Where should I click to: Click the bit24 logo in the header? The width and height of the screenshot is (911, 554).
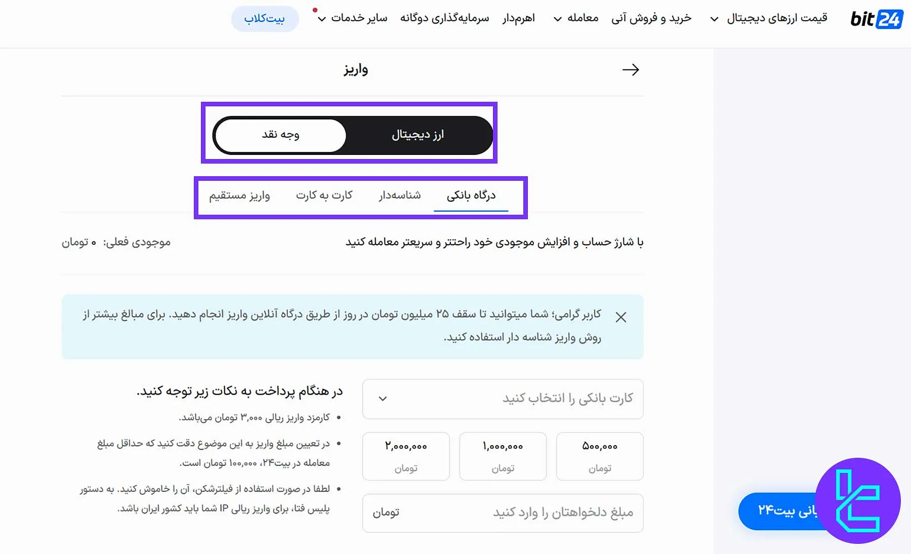[877, 19]
